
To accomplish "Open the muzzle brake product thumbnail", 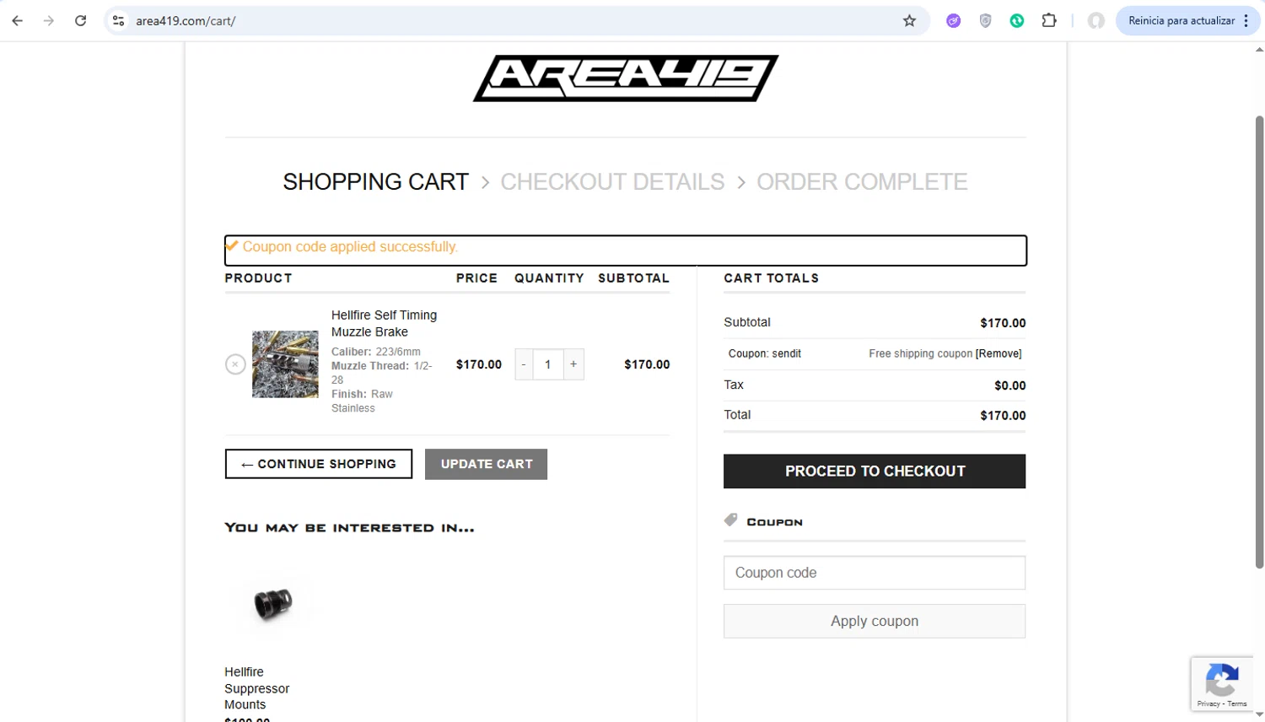I will click(285, 364).
